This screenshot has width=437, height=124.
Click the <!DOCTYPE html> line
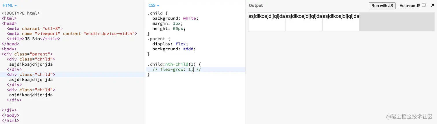tap(21, 13)
